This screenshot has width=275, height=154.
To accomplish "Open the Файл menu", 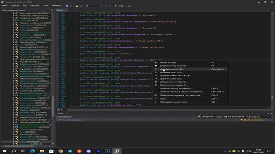I will coord(5,6).
